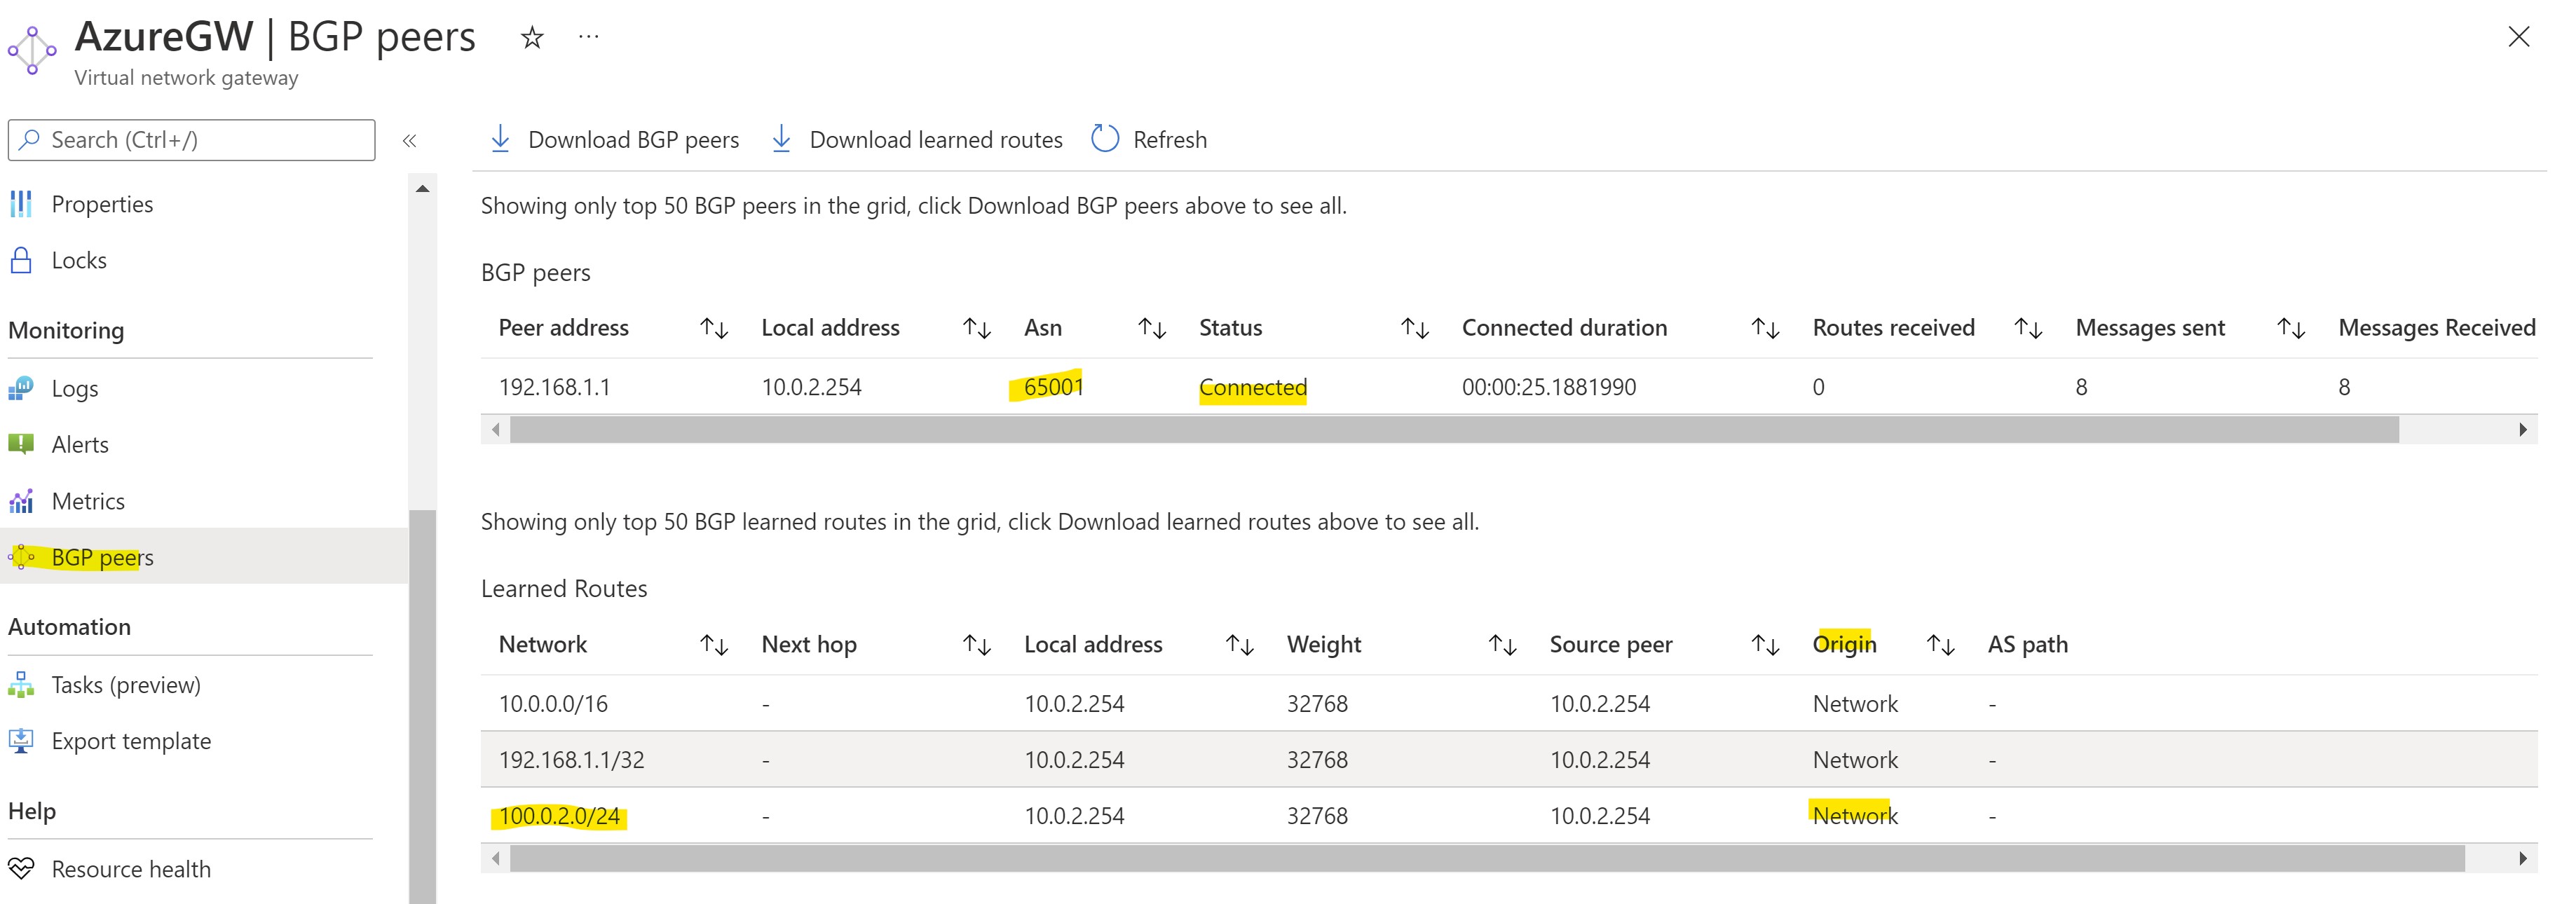Click the favorite star icon
Screen dimensions: 2576x904
click(x=532, y=38)
